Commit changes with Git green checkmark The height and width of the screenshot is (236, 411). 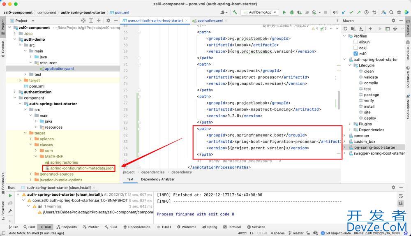point(351,12)
